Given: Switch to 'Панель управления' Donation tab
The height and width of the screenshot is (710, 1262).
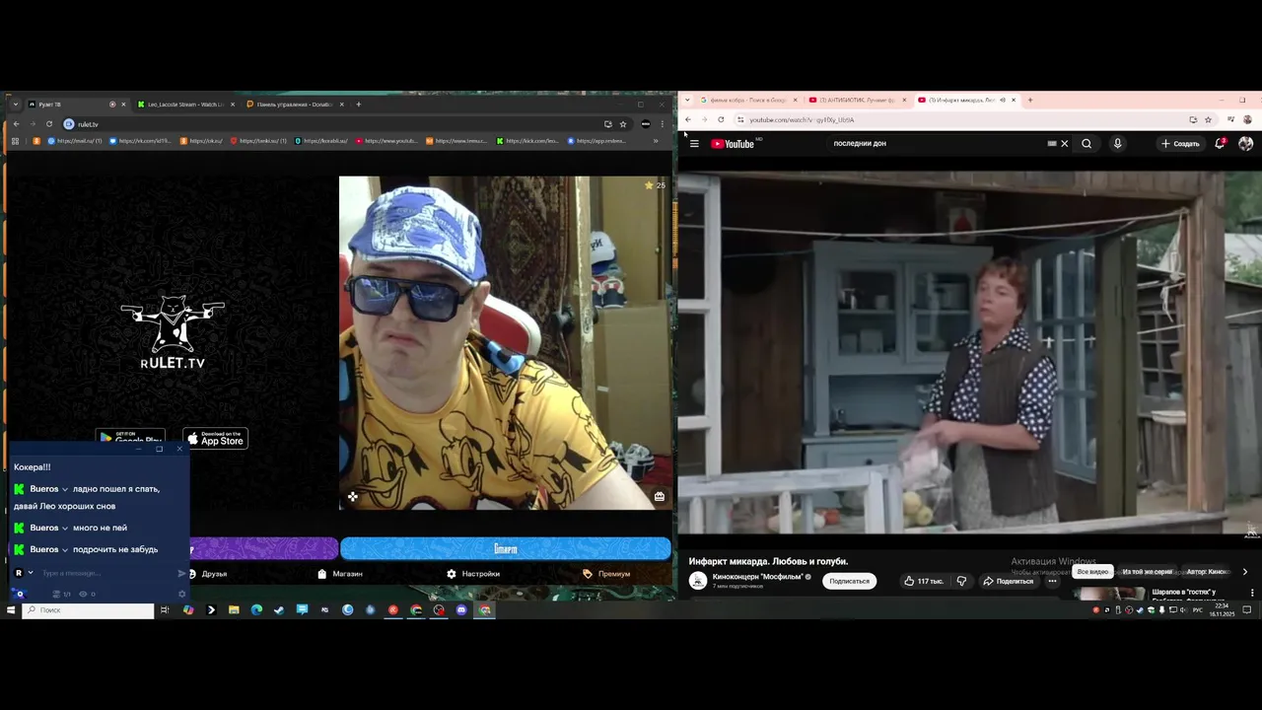Looking at the screenshot, I should [295, 105].
